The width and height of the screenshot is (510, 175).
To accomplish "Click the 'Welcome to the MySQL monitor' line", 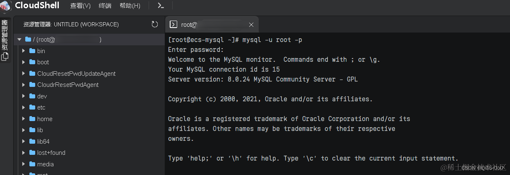I will 274,60.
